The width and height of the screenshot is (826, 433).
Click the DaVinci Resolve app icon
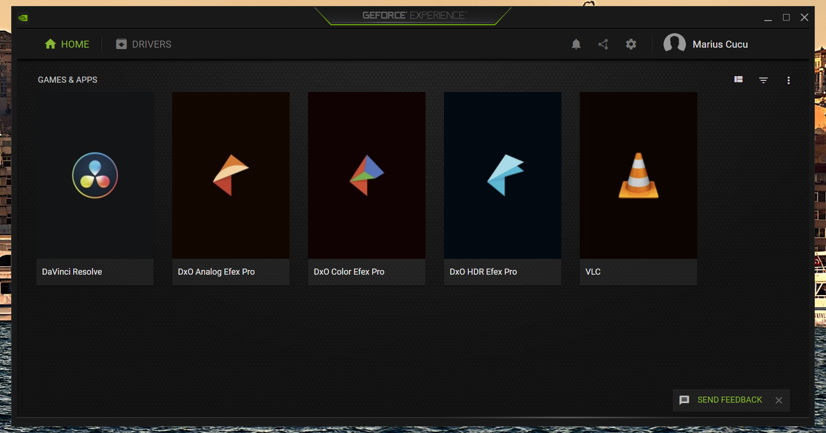[x=95, y=175]
